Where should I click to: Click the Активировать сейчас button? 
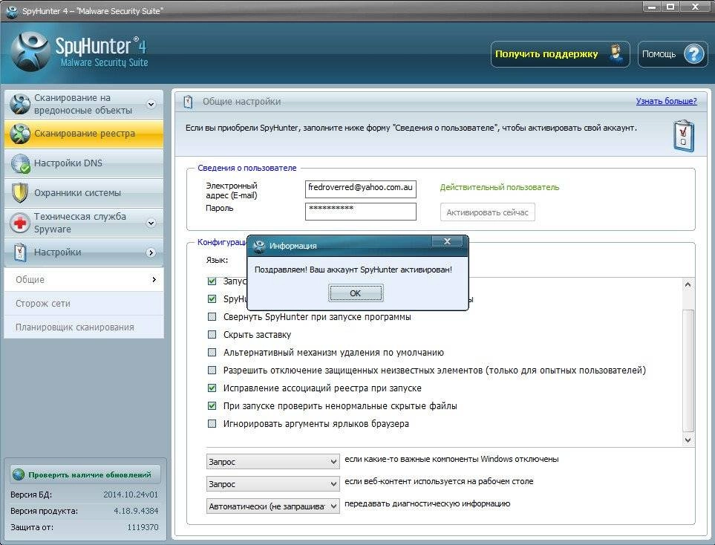488,212
